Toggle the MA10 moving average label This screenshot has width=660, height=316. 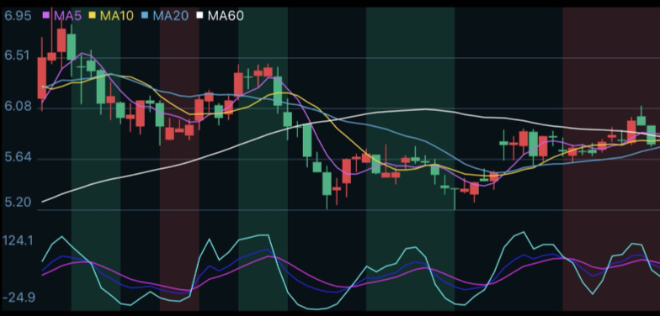point(116,16)
